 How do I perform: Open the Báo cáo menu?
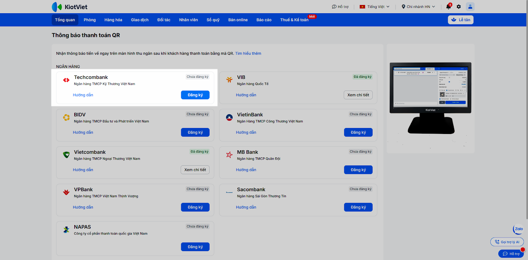[264, 20]
